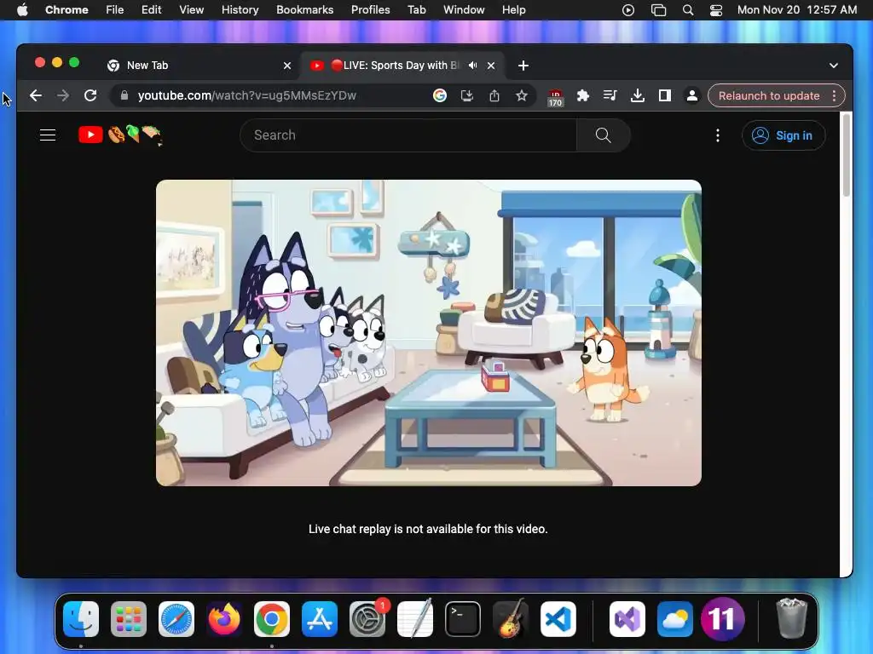Open the Profiles menu
Viewport: 873px width, 654px height.
(x=370, y=10)
